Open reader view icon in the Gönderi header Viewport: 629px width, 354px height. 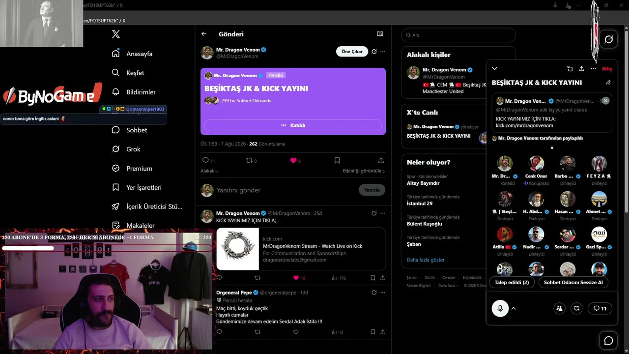coord(380,34)
